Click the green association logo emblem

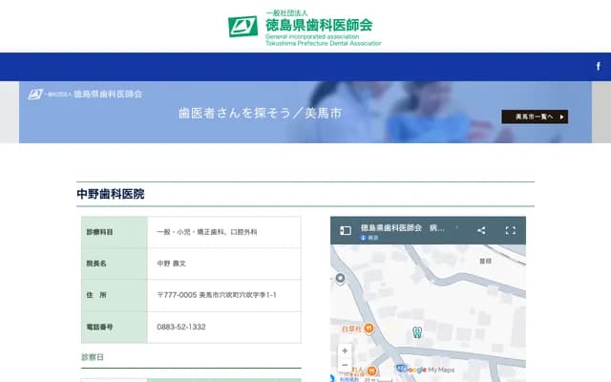(242, 27)
